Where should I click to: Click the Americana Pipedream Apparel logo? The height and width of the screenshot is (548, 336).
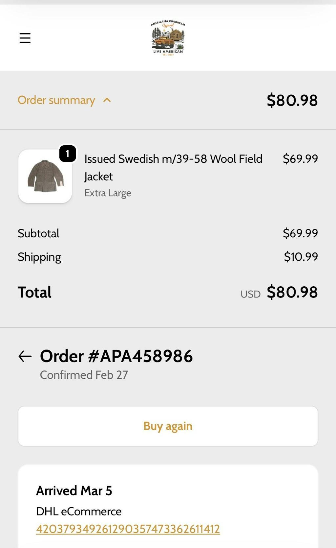coord(168,38)
